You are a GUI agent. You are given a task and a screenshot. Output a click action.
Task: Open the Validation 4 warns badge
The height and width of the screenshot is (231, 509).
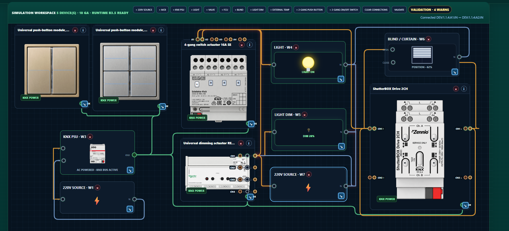click(x=430, y=10)
